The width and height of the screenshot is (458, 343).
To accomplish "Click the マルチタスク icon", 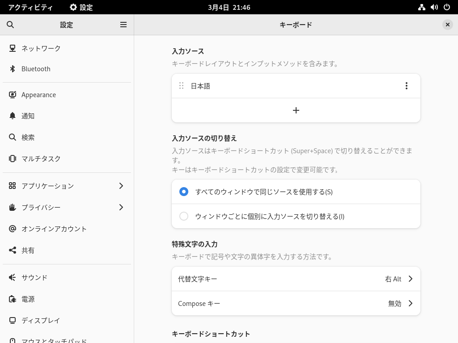I will tap(12, 159).
